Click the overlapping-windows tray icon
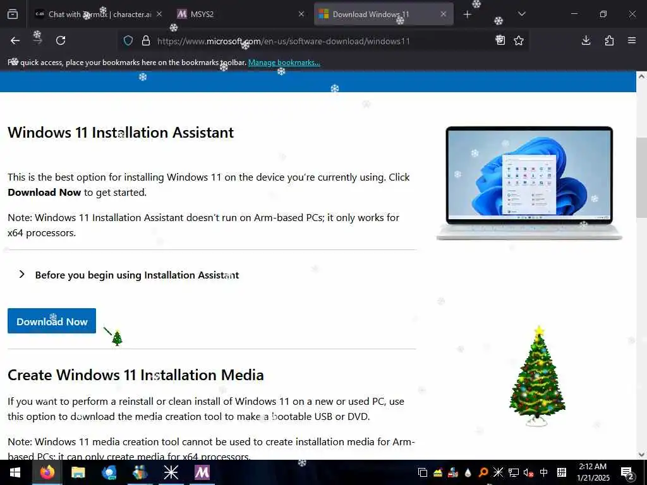647x485 pixels. click(423, 472)
